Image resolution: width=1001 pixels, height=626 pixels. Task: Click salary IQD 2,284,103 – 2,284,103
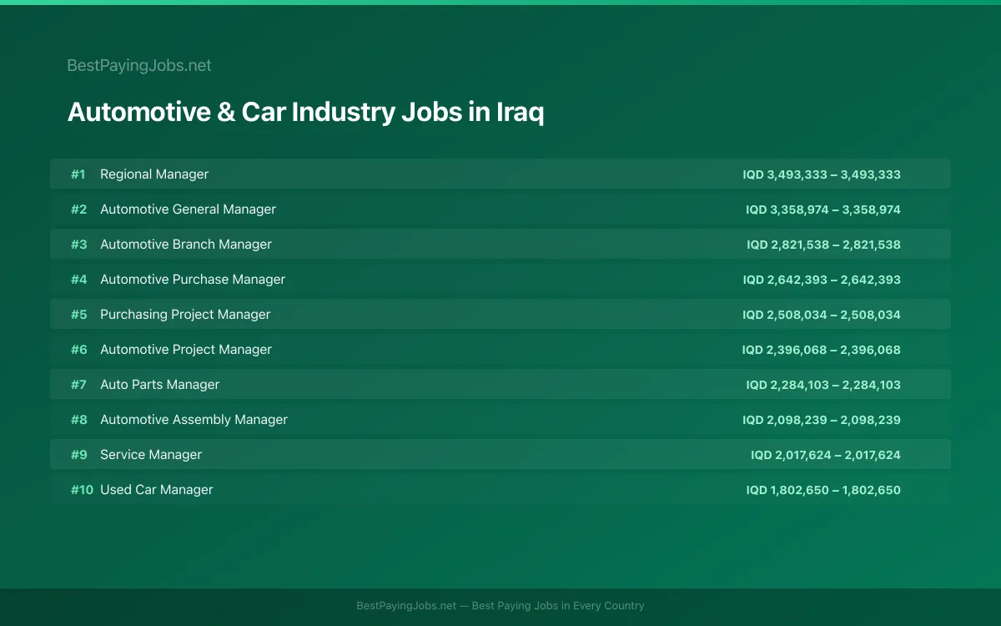(823, 385)
